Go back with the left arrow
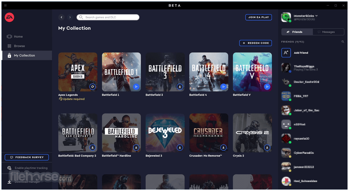 (61, 17)
